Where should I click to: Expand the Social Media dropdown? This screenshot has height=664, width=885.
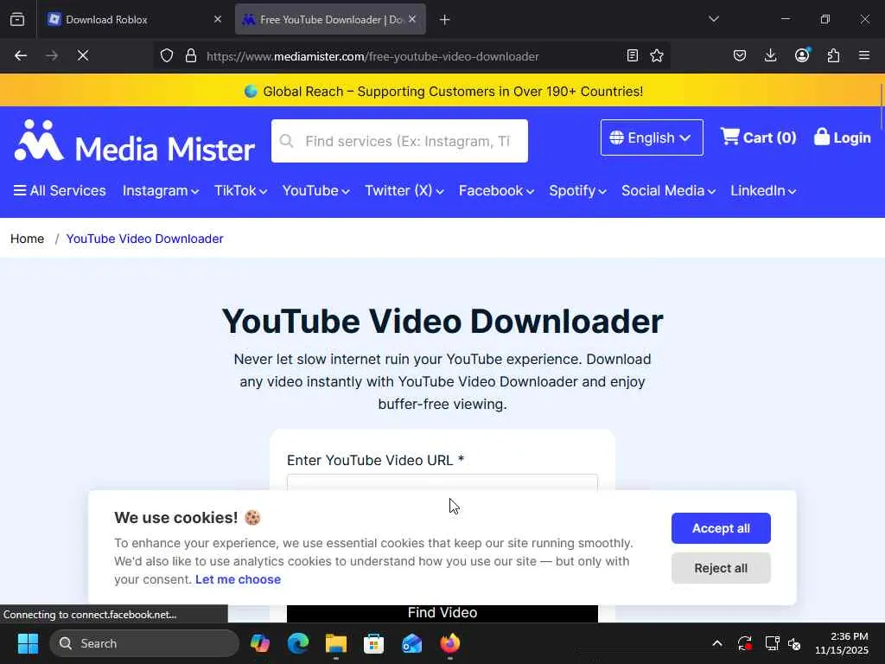coord(669,191)
